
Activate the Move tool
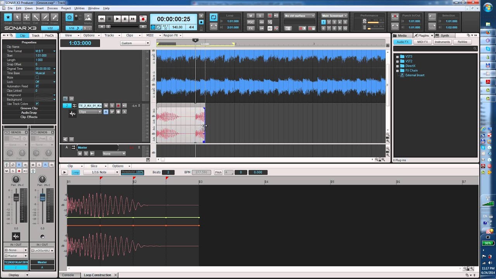point(26,17)
